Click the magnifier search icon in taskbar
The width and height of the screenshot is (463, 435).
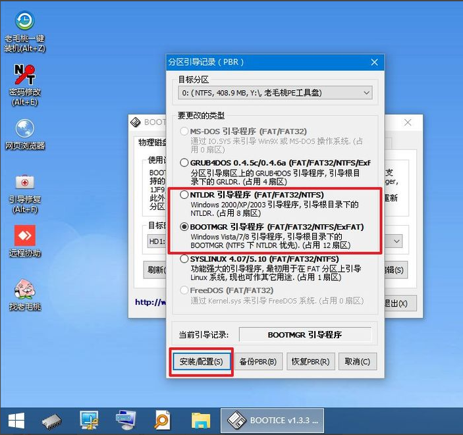(x=163, y=420)
